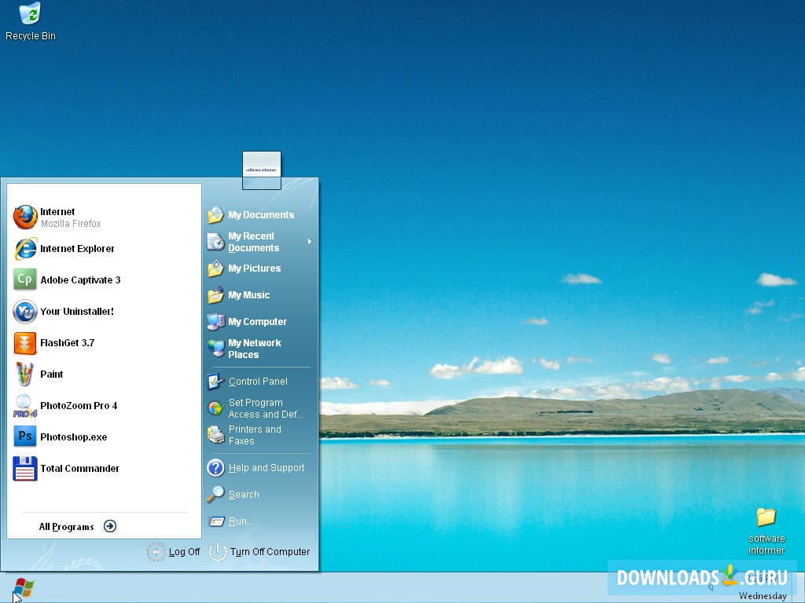The height and width of the screenshot is (603, 805).
Task: Open the Recycle Bin icon
Action: click(x=30, y=20)
